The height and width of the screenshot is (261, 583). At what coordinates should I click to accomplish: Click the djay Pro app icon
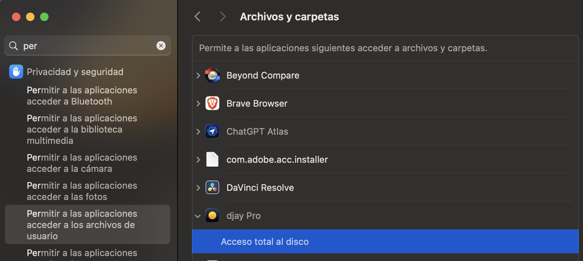point(212,216)
